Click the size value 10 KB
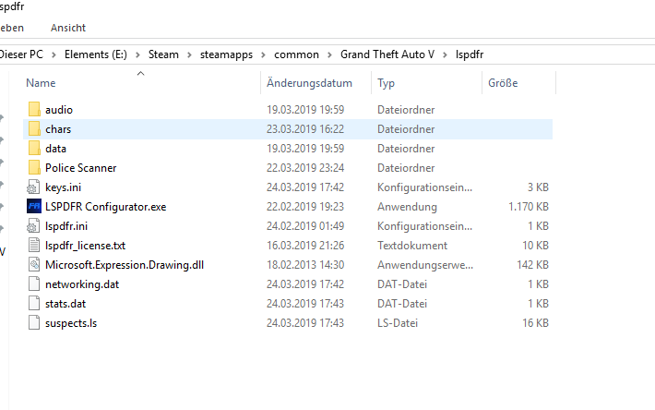Viewport: 655px width, 410px height. click(x=535, y=246)
